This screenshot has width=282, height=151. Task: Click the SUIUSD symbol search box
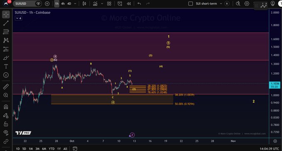pyautogui.click(x=27, y=4)
